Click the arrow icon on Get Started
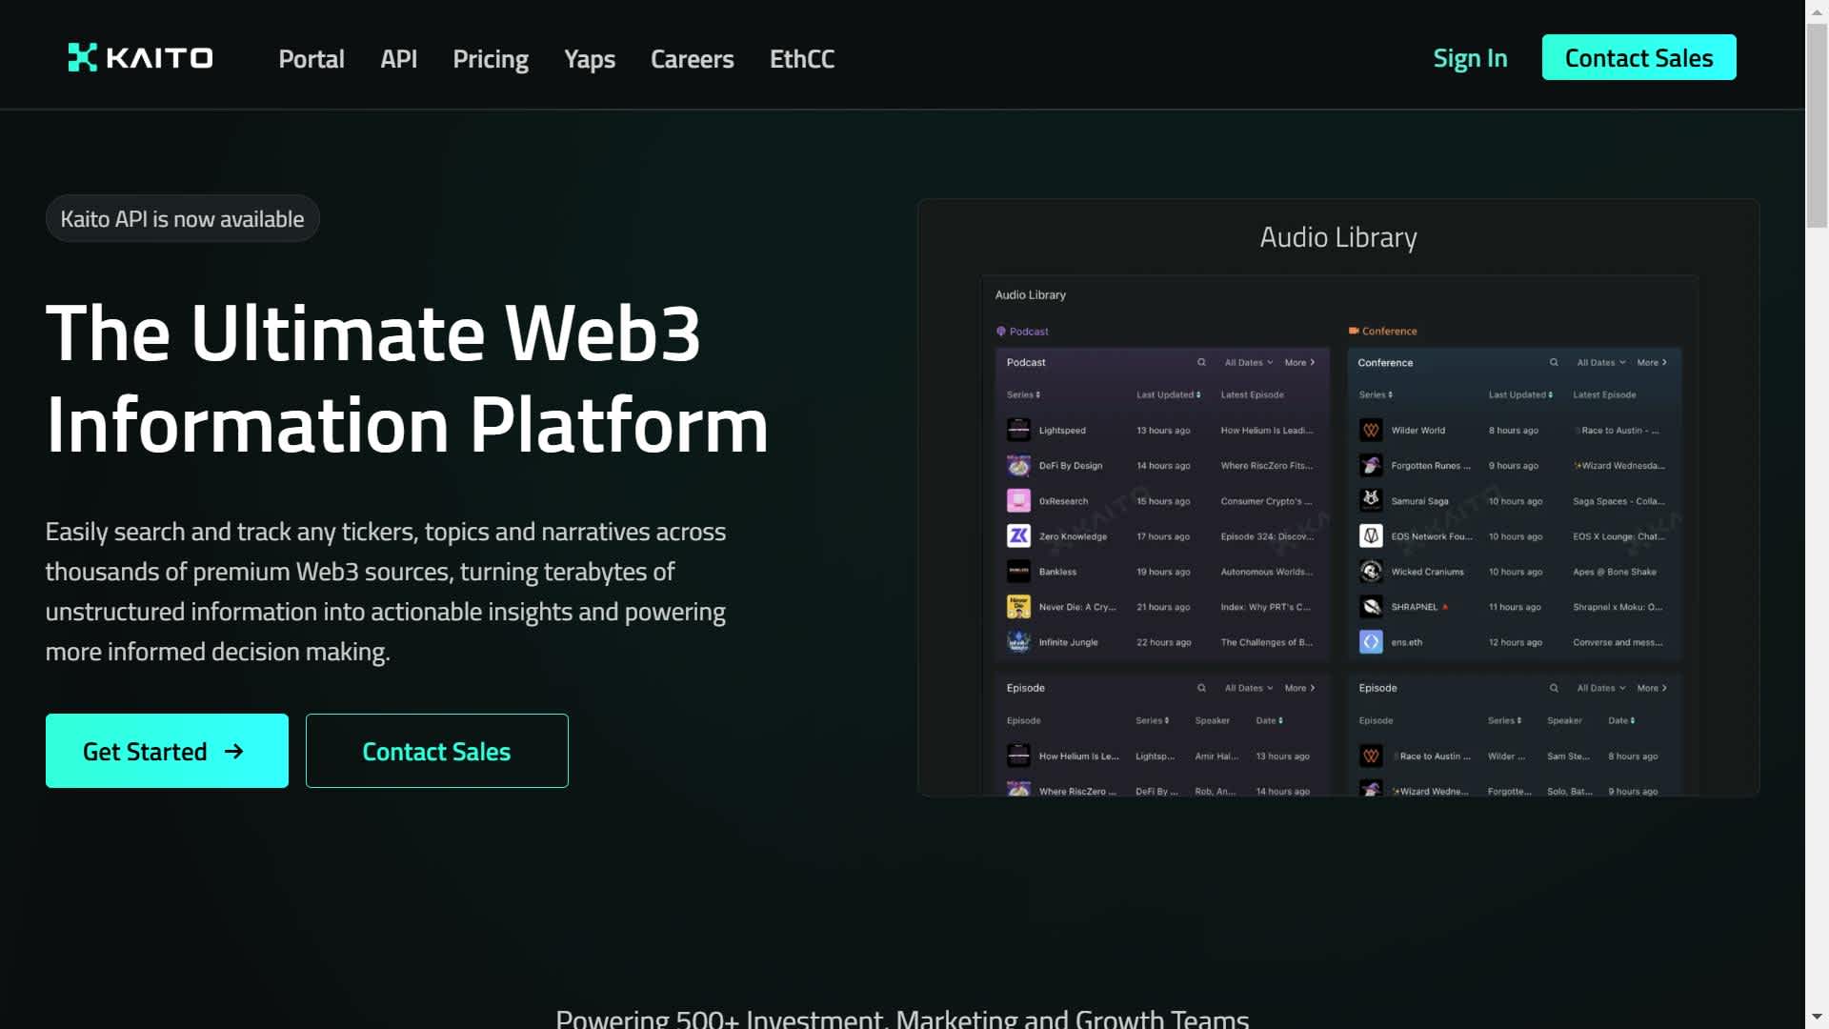 [x=233, y=752]
